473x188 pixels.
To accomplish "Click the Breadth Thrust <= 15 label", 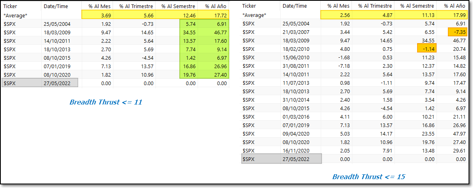I will (x=369, y=177).
